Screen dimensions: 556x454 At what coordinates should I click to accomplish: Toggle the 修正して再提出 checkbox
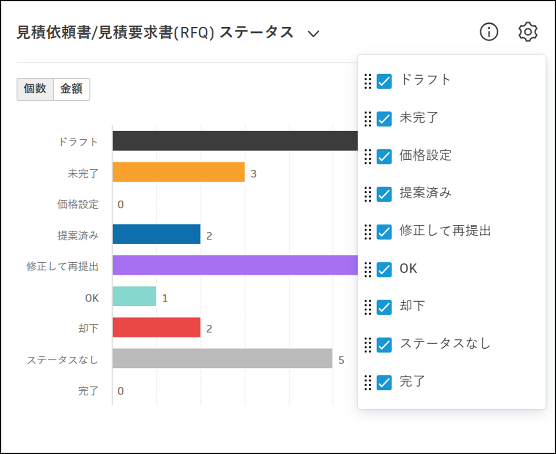click(384, 232)
